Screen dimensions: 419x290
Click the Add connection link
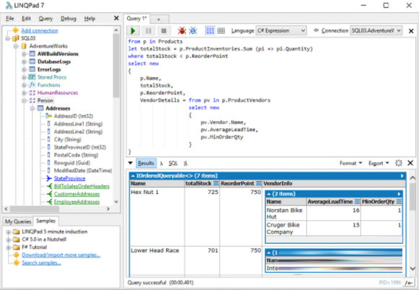[40, 30]
